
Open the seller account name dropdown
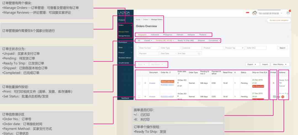pyautogui.click(x=270, y=13)
